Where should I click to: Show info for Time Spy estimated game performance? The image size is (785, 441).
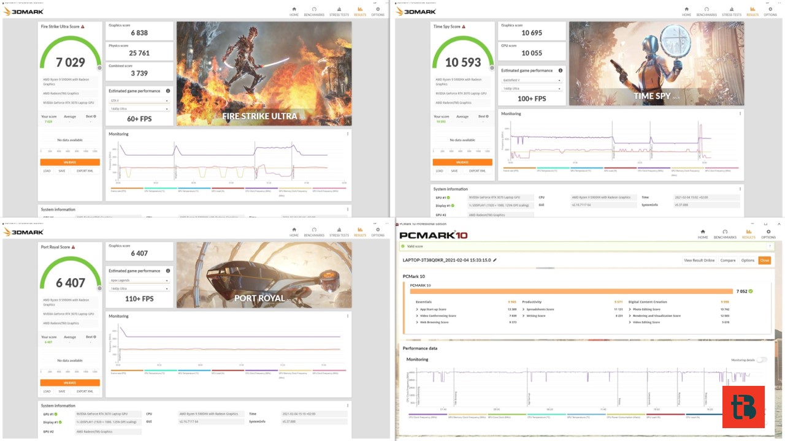[x=561, y=70]
